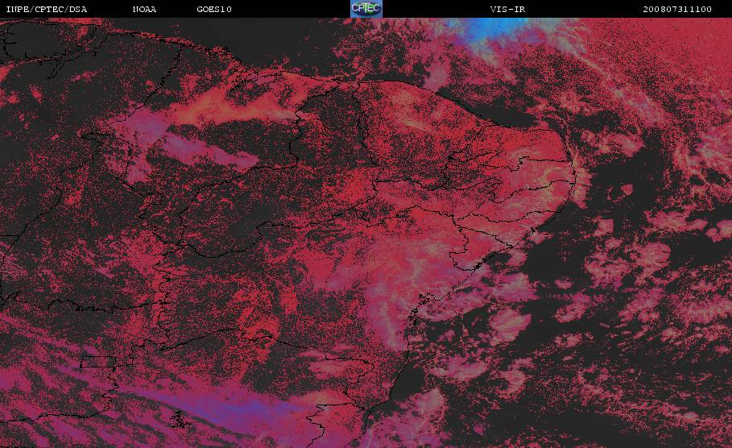Click the VIS-IR channel label
The image size is (732, 448).
tap(507, 9)
